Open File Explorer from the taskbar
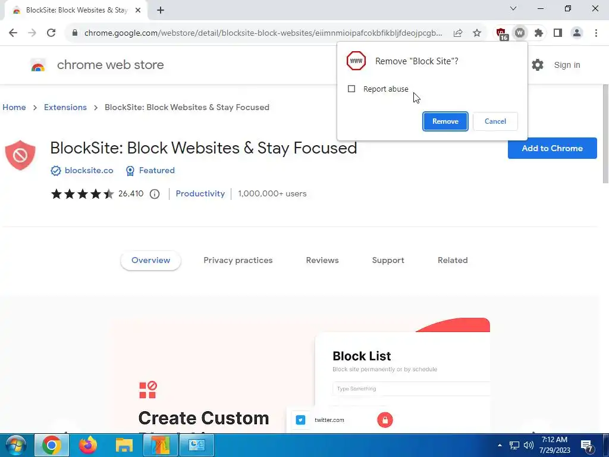Screen dimensions: 609x457 coord(124,445)
